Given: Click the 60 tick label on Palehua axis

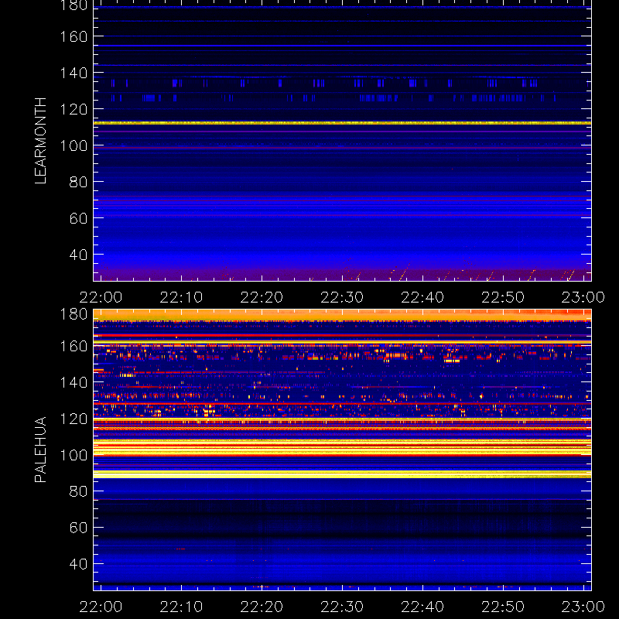Looking at the screenshot, I should [79, 528].
